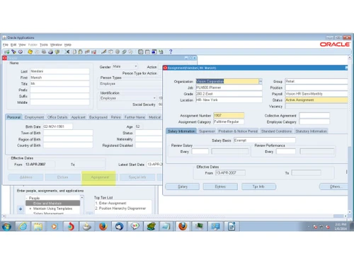Viewport: 354px width, 265px height.
Task: Click the Zoom toolbar icon
Action: [x=110, y=52]
